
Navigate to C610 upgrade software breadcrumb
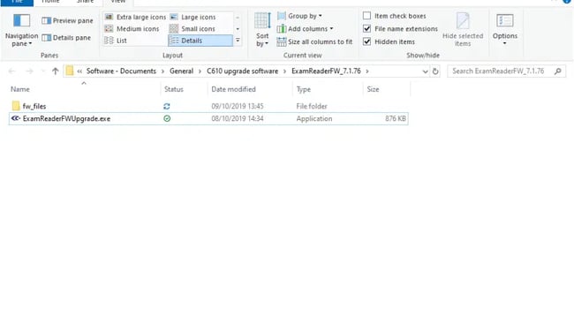point(242,71)
